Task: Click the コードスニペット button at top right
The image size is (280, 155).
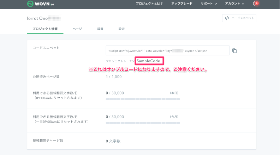Action: pyautogui.click(x=239, y=18)
